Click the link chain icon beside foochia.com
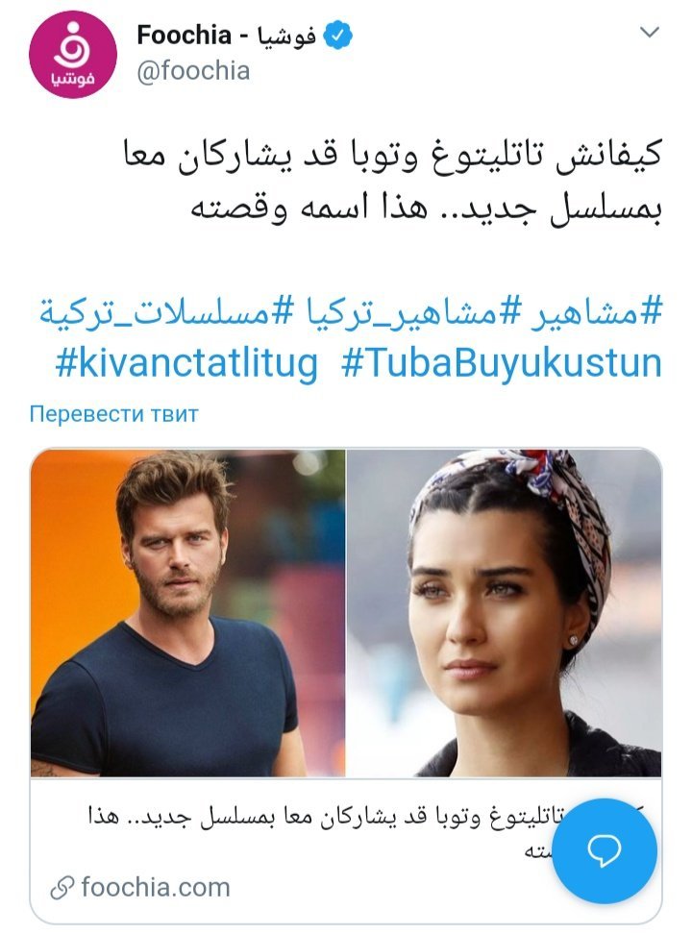The image size is (692, 934). click(x=62, y=888)
